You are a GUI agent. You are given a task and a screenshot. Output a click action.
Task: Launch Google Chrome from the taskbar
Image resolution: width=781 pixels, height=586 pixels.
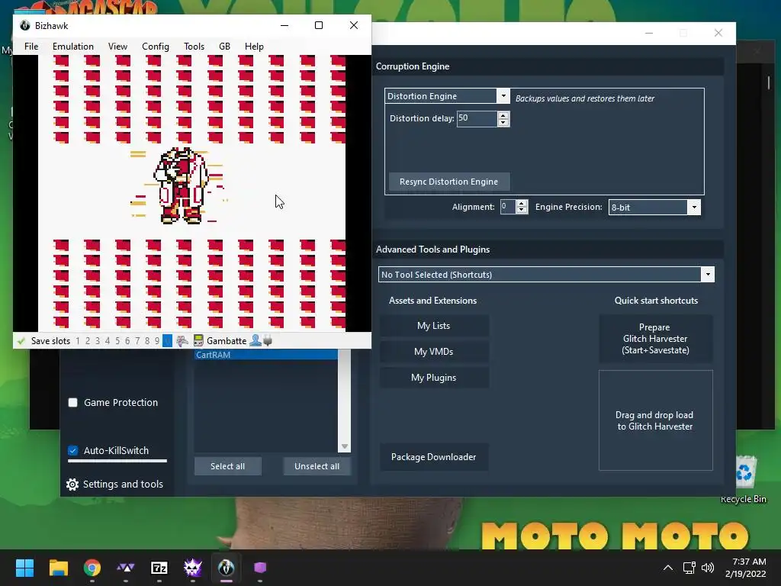click(x=92, y=568)
